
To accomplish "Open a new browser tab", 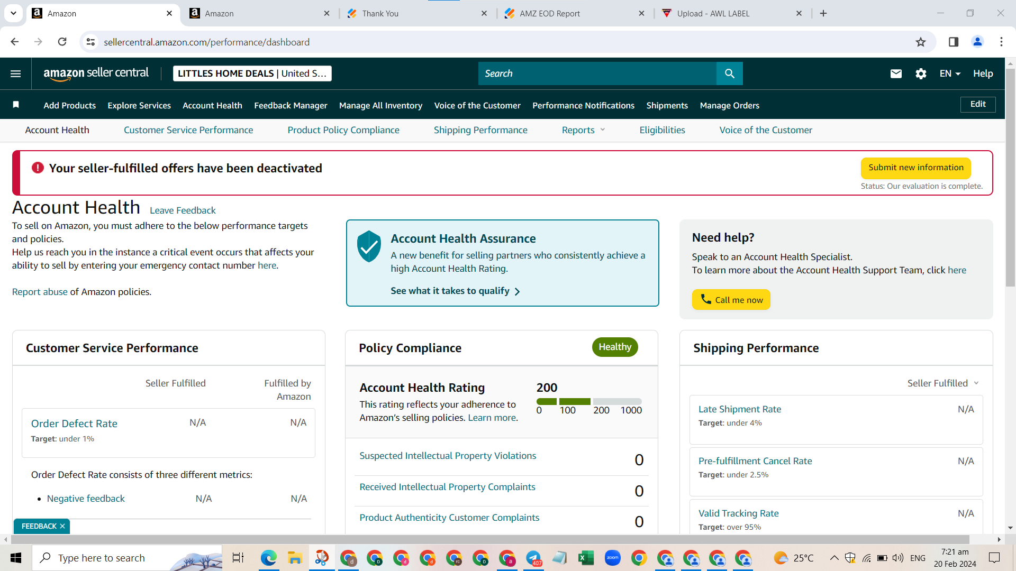I will [x=823, y=13].
